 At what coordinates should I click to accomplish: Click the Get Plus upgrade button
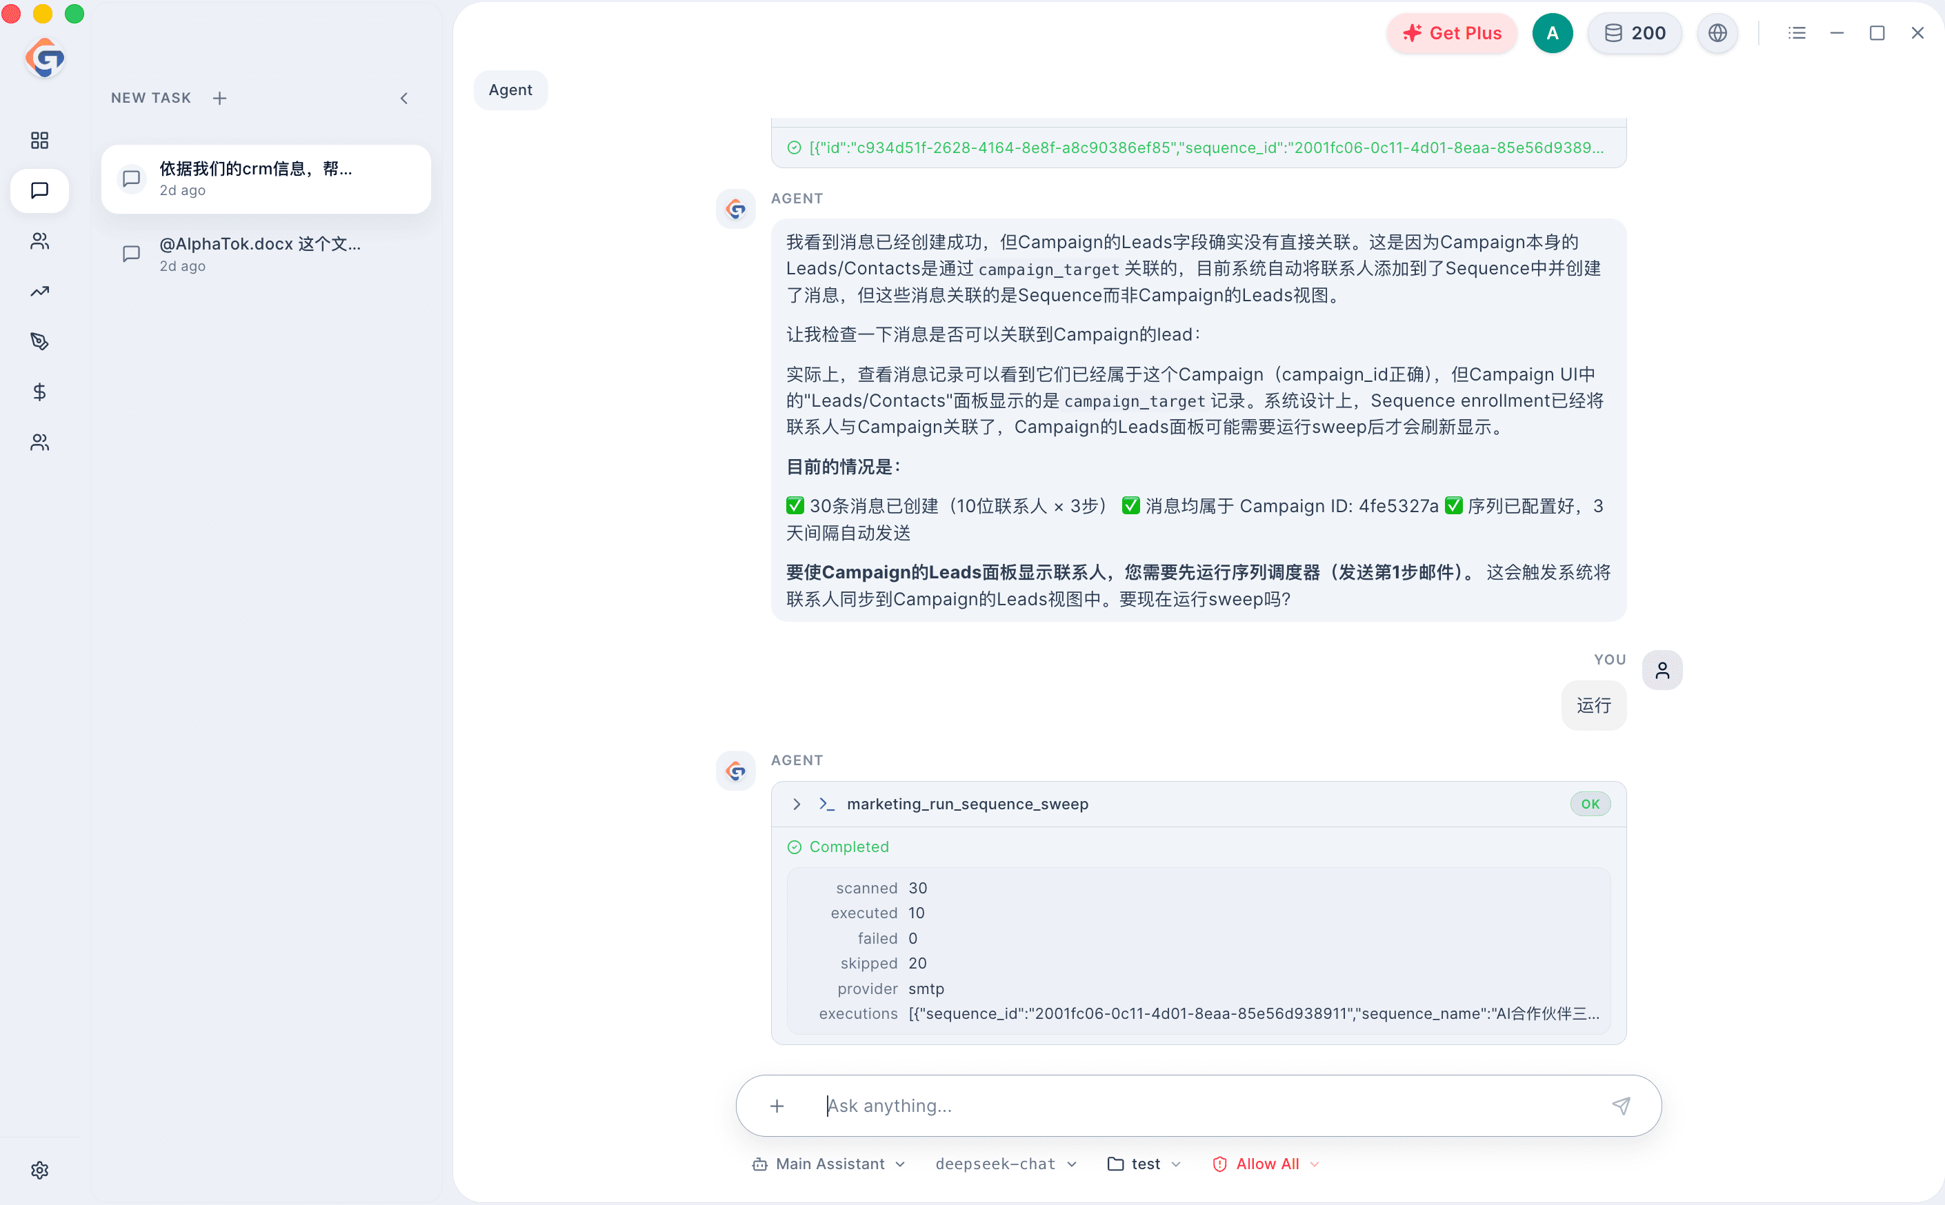click(x=1452, y=32)
